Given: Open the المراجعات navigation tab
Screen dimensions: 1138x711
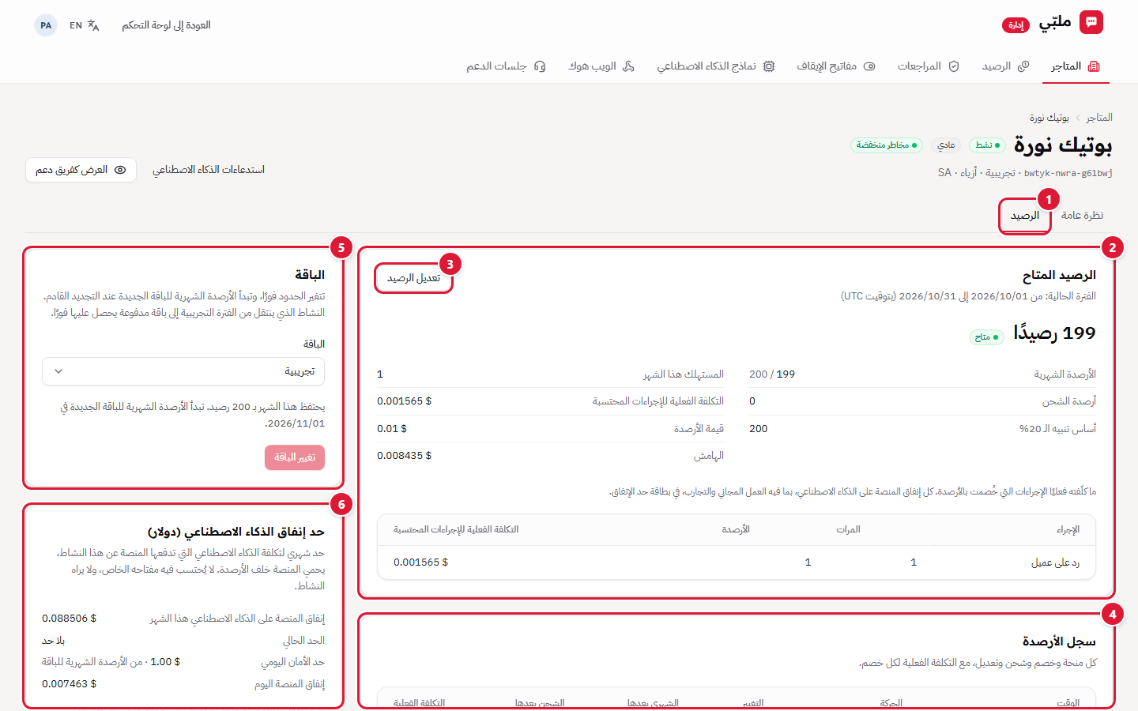Looking at the screenshot, I should (928, 66).
